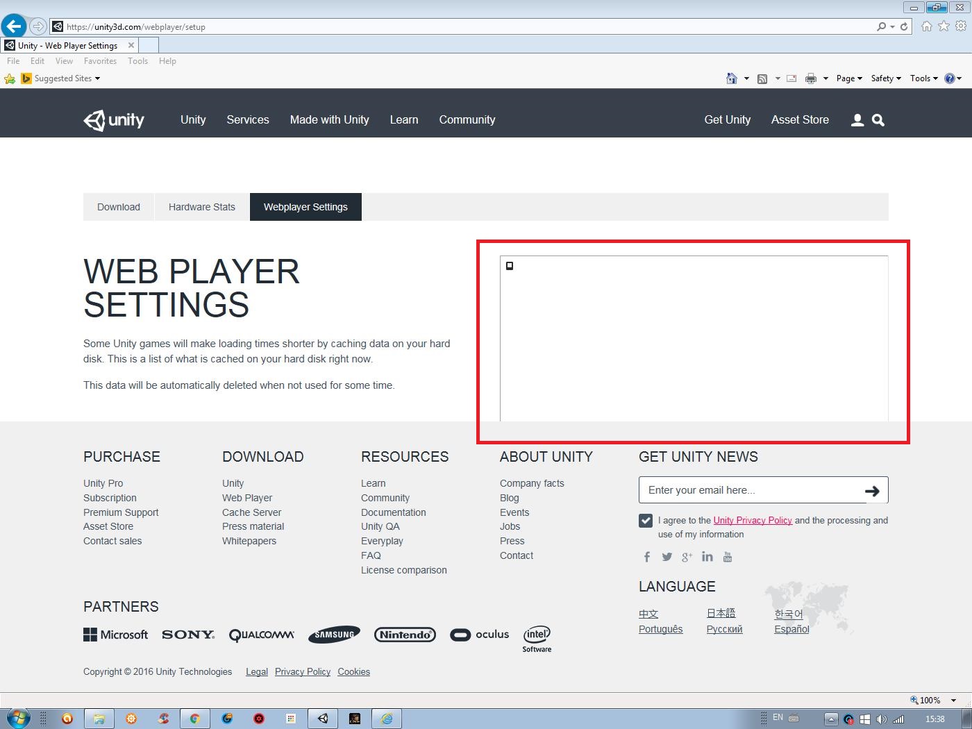Click the Cookies link in footer

coord(353,671)
